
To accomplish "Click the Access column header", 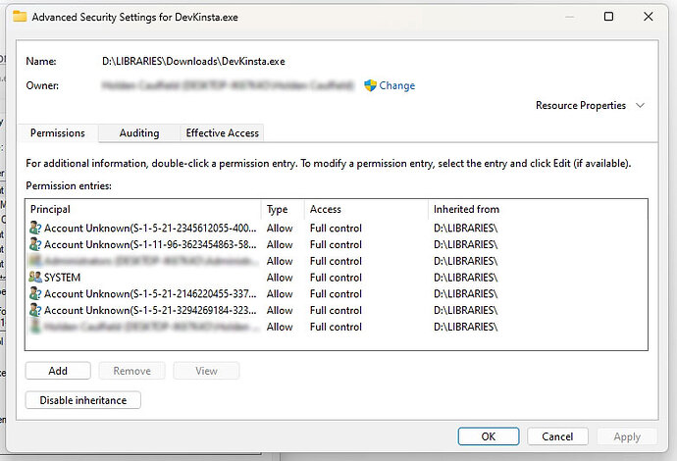I will click(x=366, y=209).
